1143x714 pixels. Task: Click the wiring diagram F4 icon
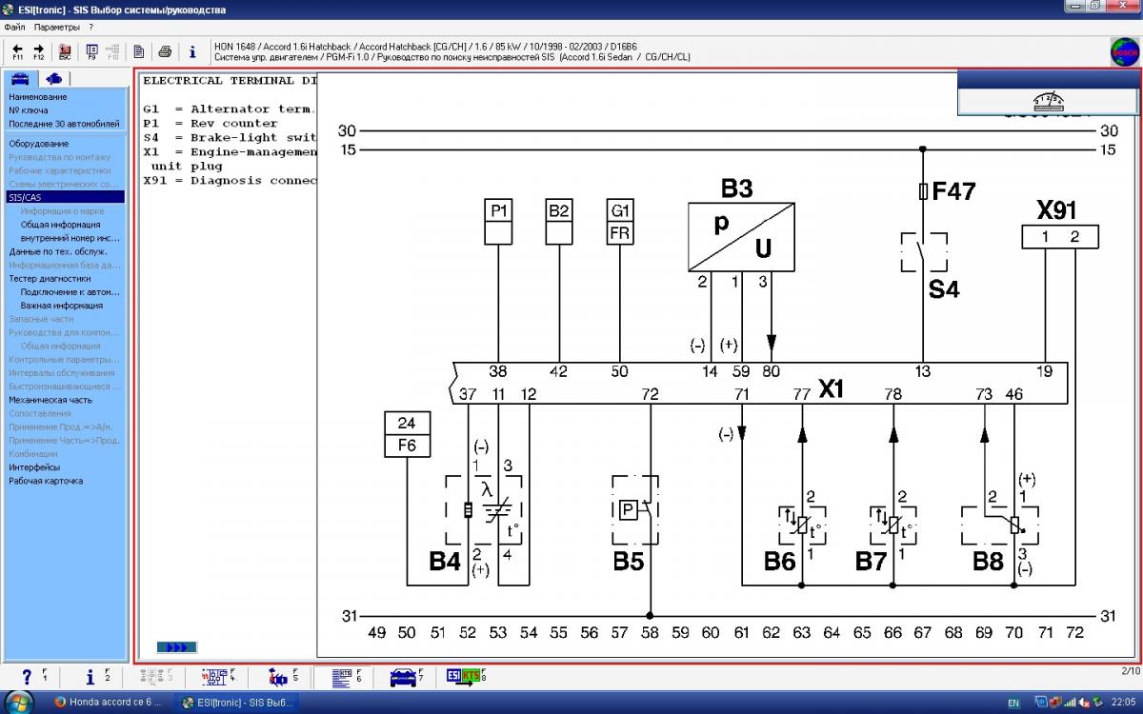point(213,677)
